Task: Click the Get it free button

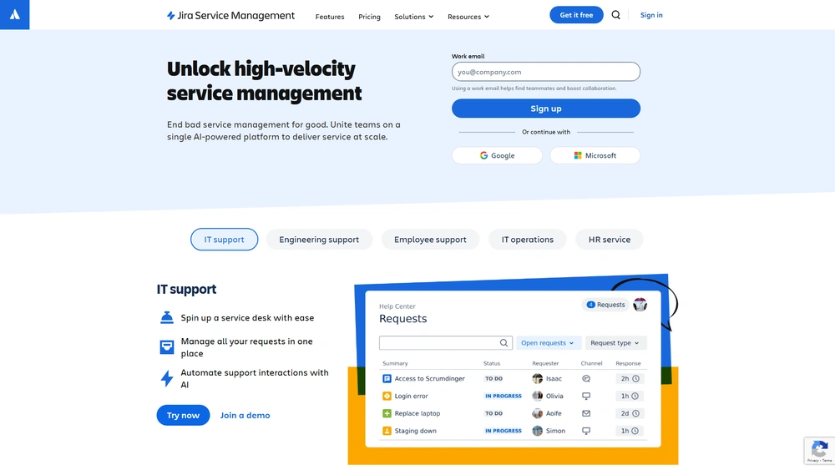Action: pos(576,15)
